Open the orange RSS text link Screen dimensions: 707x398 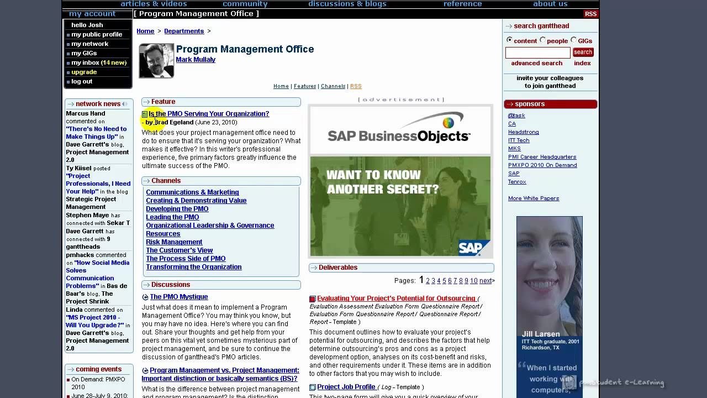[x=356, y=86]
